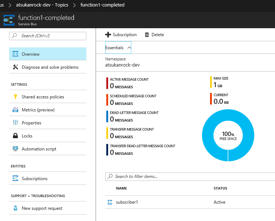The height and width of the screenshot is (221, 275).
Task: Click the yellow Max Size color bar
Action: [211, 82]
